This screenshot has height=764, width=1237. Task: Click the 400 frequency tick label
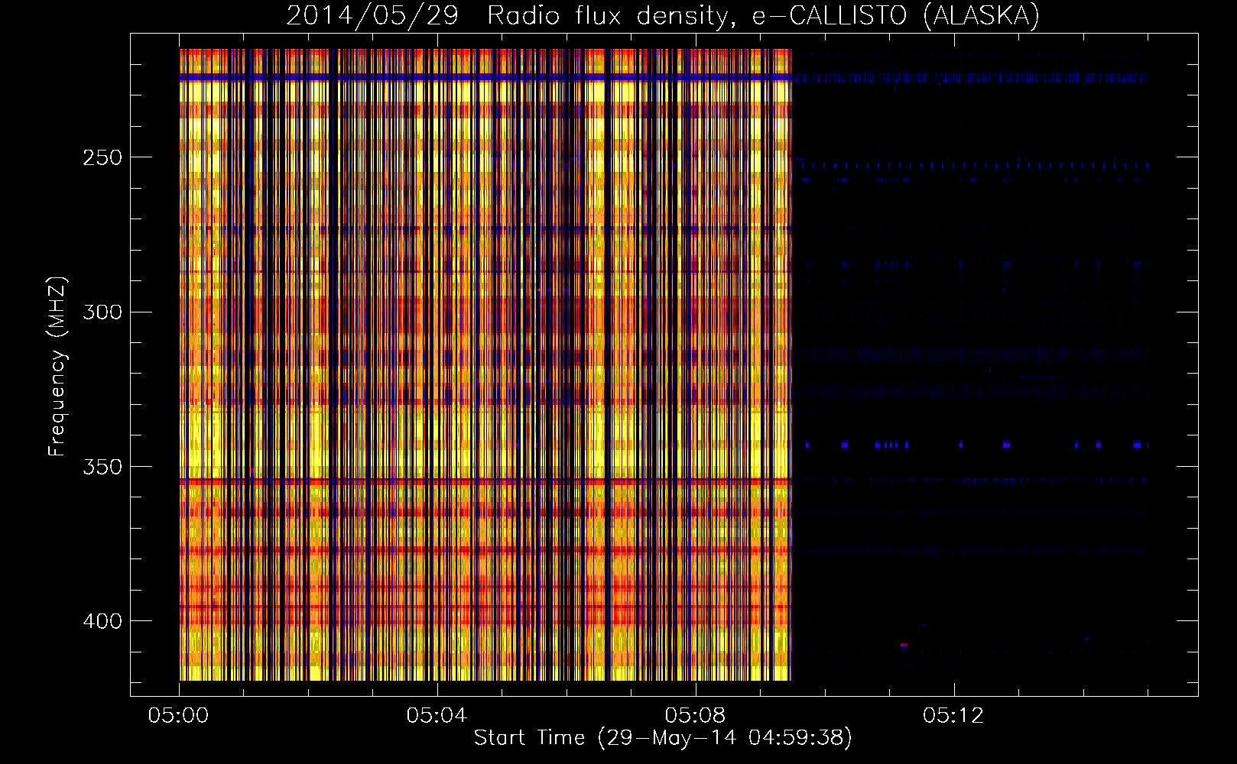[x=102, y=621]
